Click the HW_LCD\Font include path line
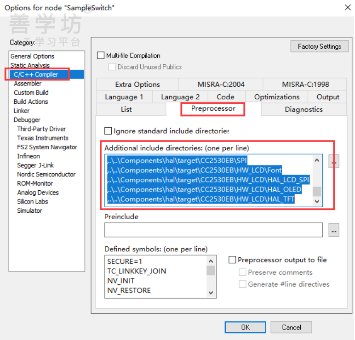Viewport: 355px width, 340px height. [x=195, y=170]
